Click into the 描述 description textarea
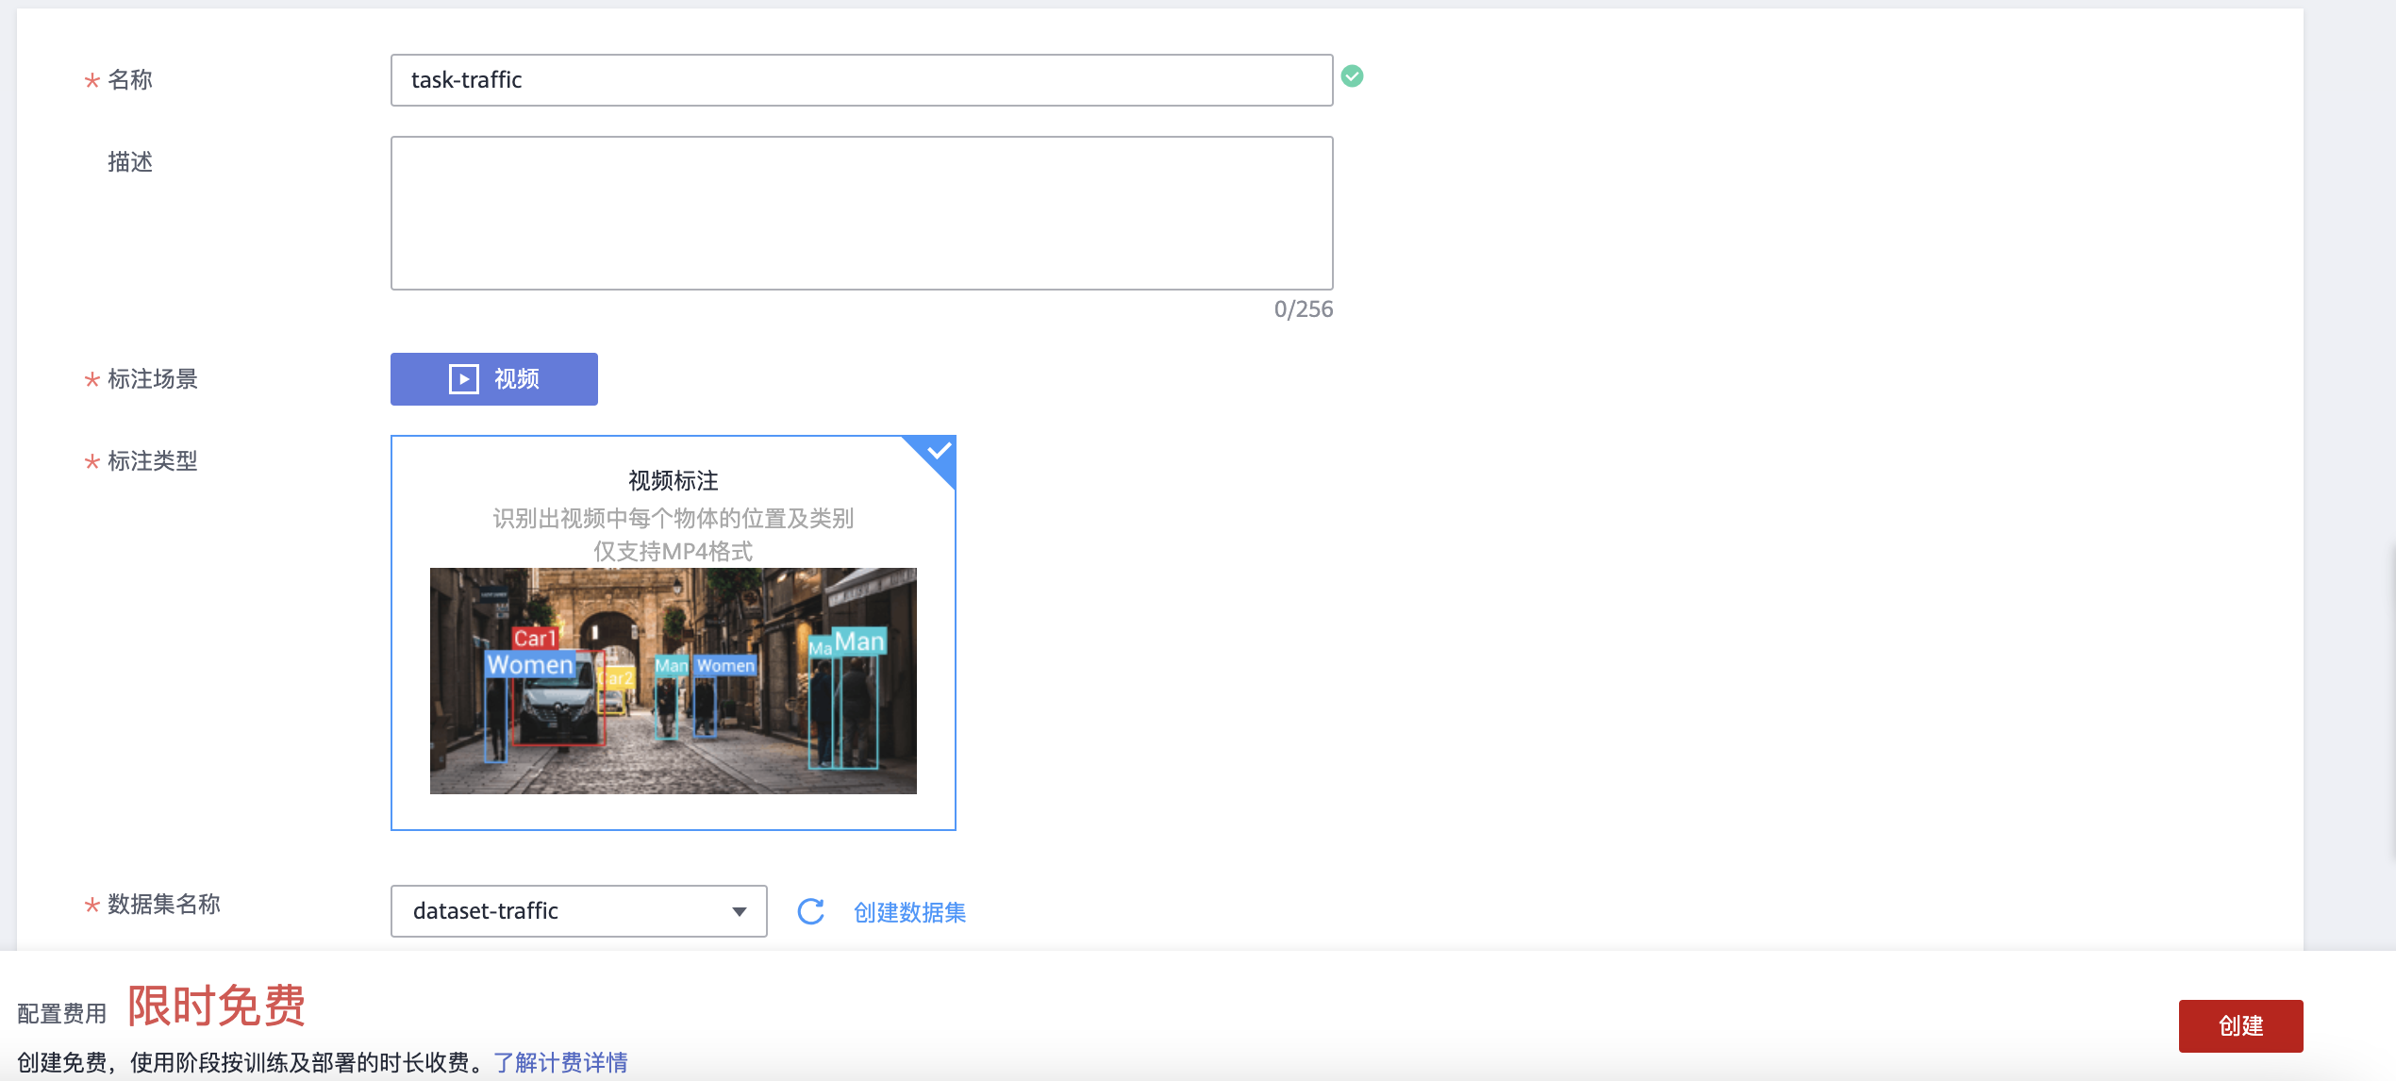Screen dimensions: 2396x1081 860,213
